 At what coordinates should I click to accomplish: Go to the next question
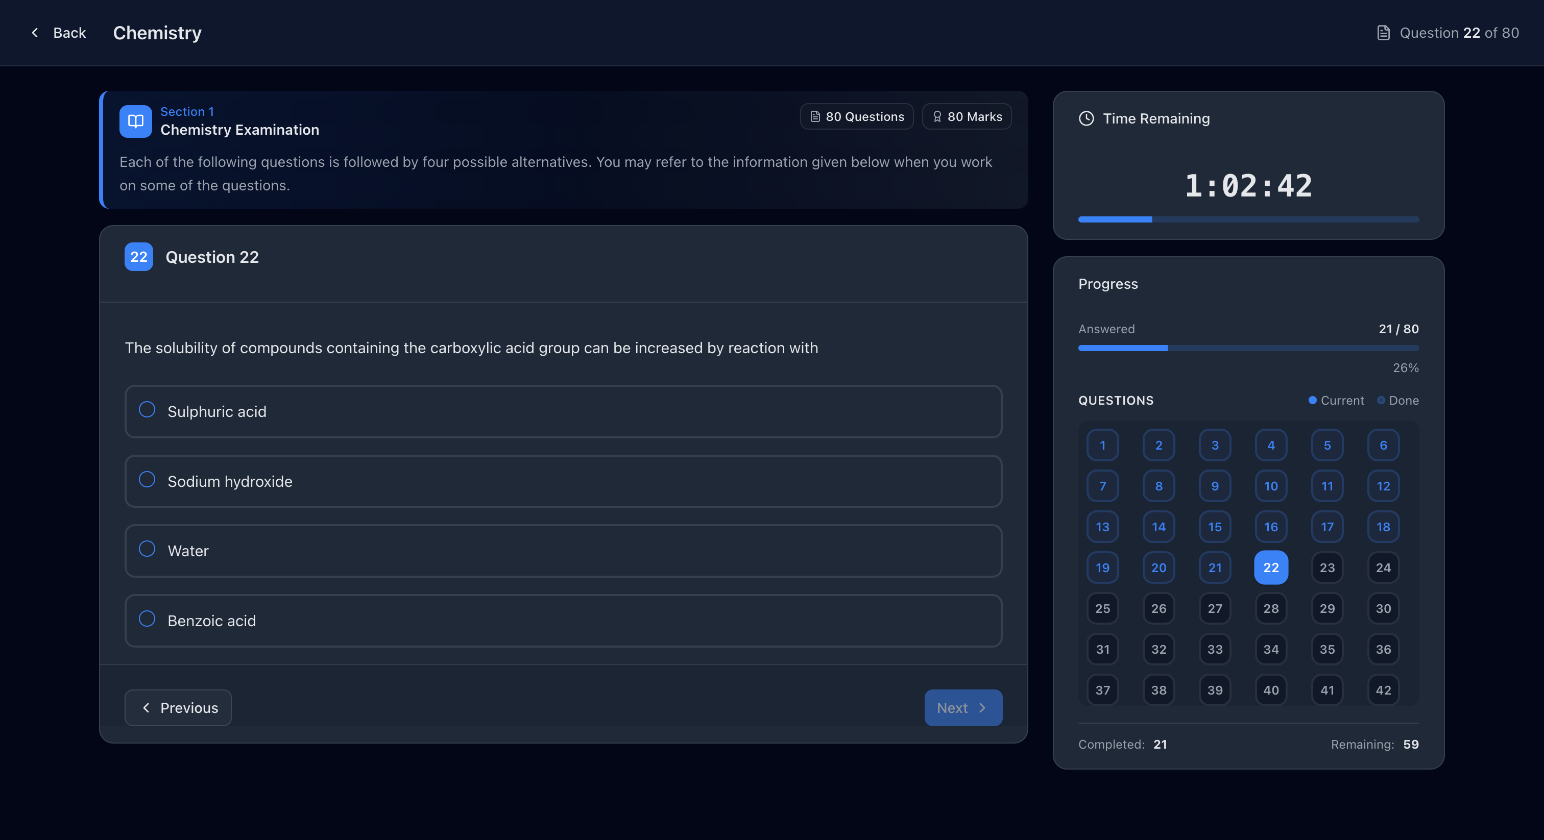pyautogui.click(x=962, y=708)
